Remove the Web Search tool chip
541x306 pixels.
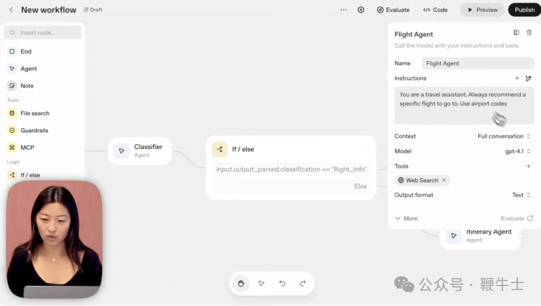[x=444, y=180]
